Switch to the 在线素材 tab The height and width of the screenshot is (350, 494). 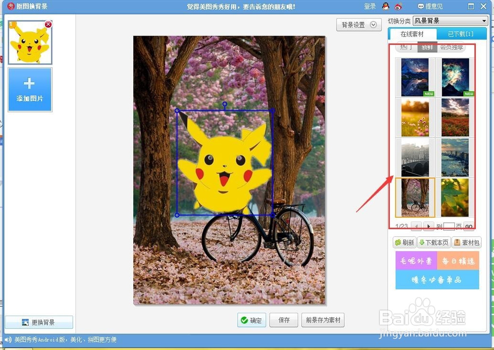tap(412, 34)
